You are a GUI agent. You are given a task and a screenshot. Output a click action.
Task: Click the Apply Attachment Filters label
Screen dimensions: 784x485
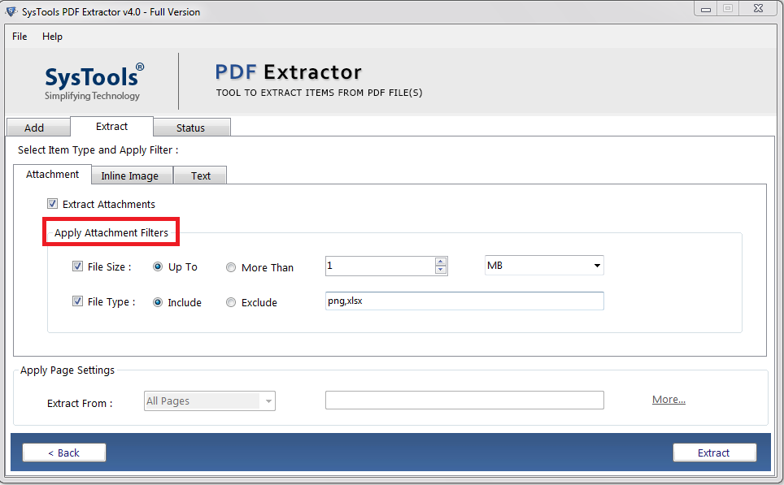pos(111,233)
